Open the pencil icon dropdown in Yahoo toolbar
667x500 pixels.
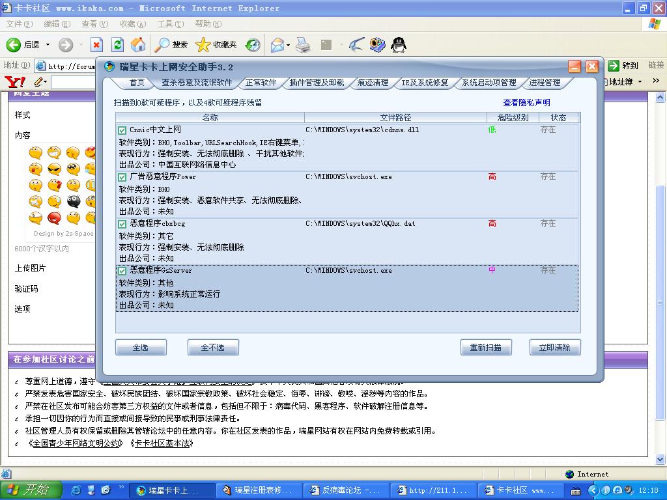point(45,81)
